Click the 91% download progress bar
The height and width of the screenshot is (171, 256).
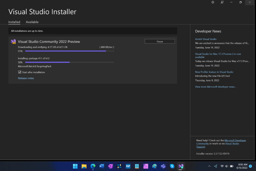coord(70,51)
